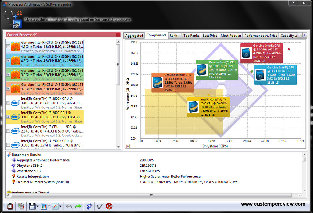The height and width of the screenshot is (213, 313).
Task: Check the Core i5-2500K processor box
Action: (8, 145)
